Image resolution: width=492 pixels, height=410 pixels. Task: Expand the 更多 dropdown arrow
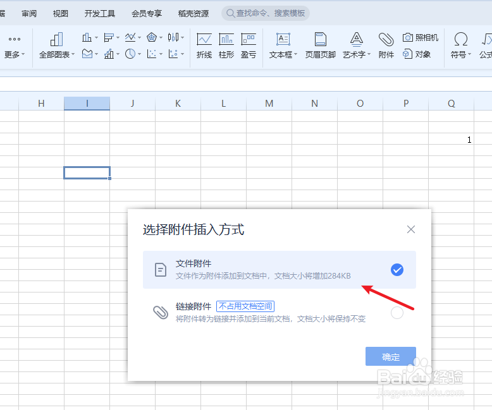23,54
